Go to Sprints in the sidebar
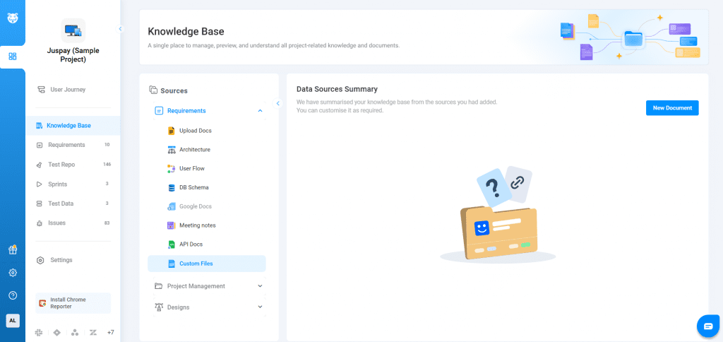 tap(57, 184)
